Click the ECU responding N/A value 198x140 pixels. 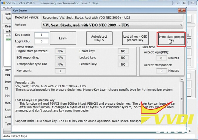point(60,58)
